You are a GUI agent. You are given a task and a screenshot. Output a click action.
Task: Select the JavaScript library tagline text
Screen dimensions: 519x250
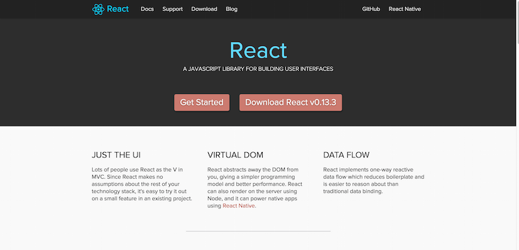point(258,69)
